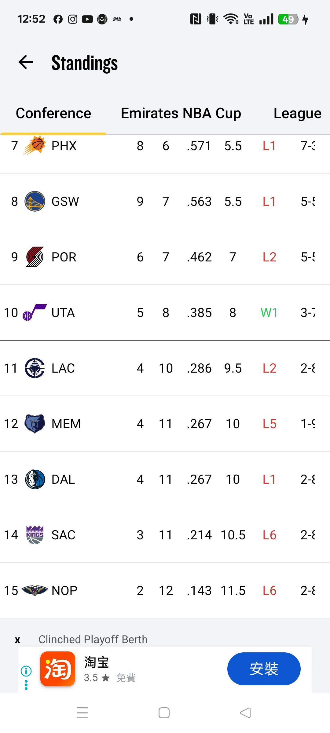The image size is (330, 733).
Task: Switch to the Conference tab
Action: coord(53,113)
